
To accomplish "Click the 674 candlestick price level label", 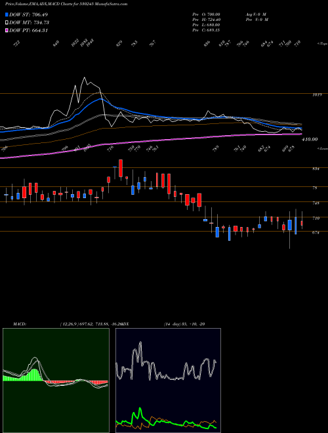I will click(x=316, y=232).
